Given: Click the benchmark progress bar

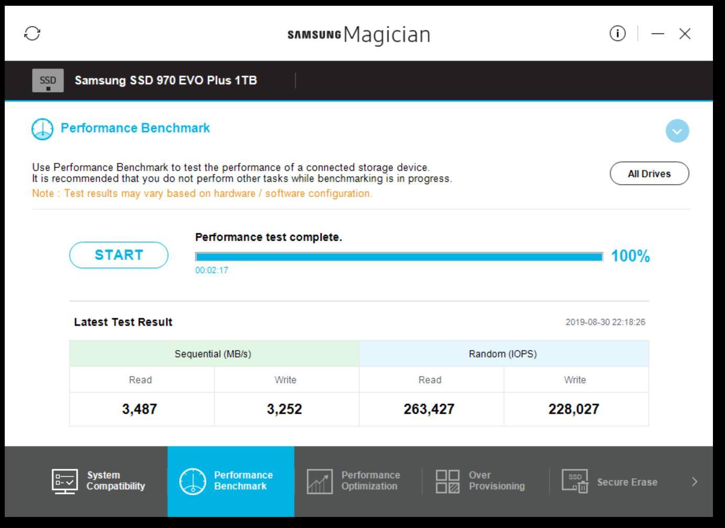Looking at the screenshot, I should pyautogui.click(x=399, y=256).
